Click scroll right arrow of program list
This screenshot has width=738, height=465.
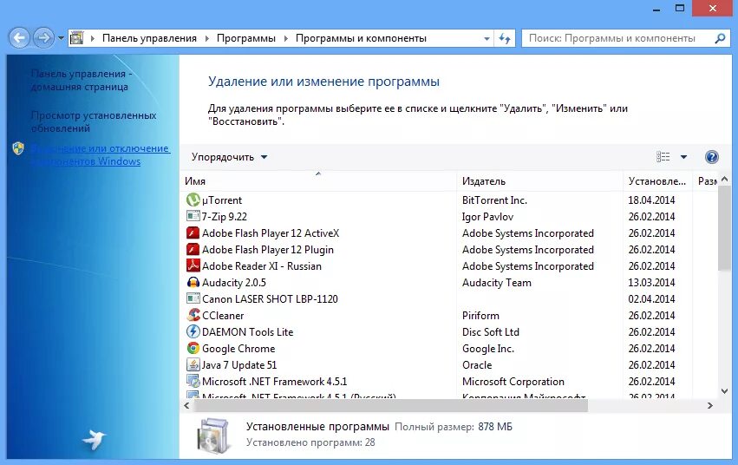coord(709,405)
